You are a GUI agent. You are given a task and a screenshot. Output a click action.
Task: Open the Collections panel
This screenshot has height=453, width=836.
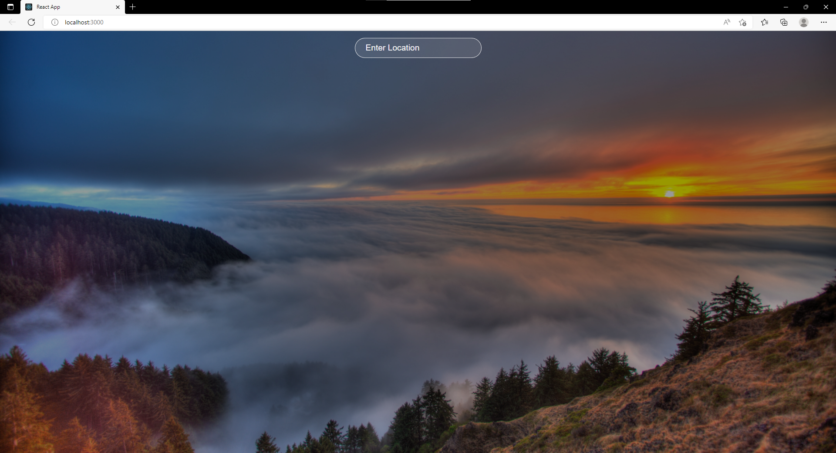tap(784, 22)
